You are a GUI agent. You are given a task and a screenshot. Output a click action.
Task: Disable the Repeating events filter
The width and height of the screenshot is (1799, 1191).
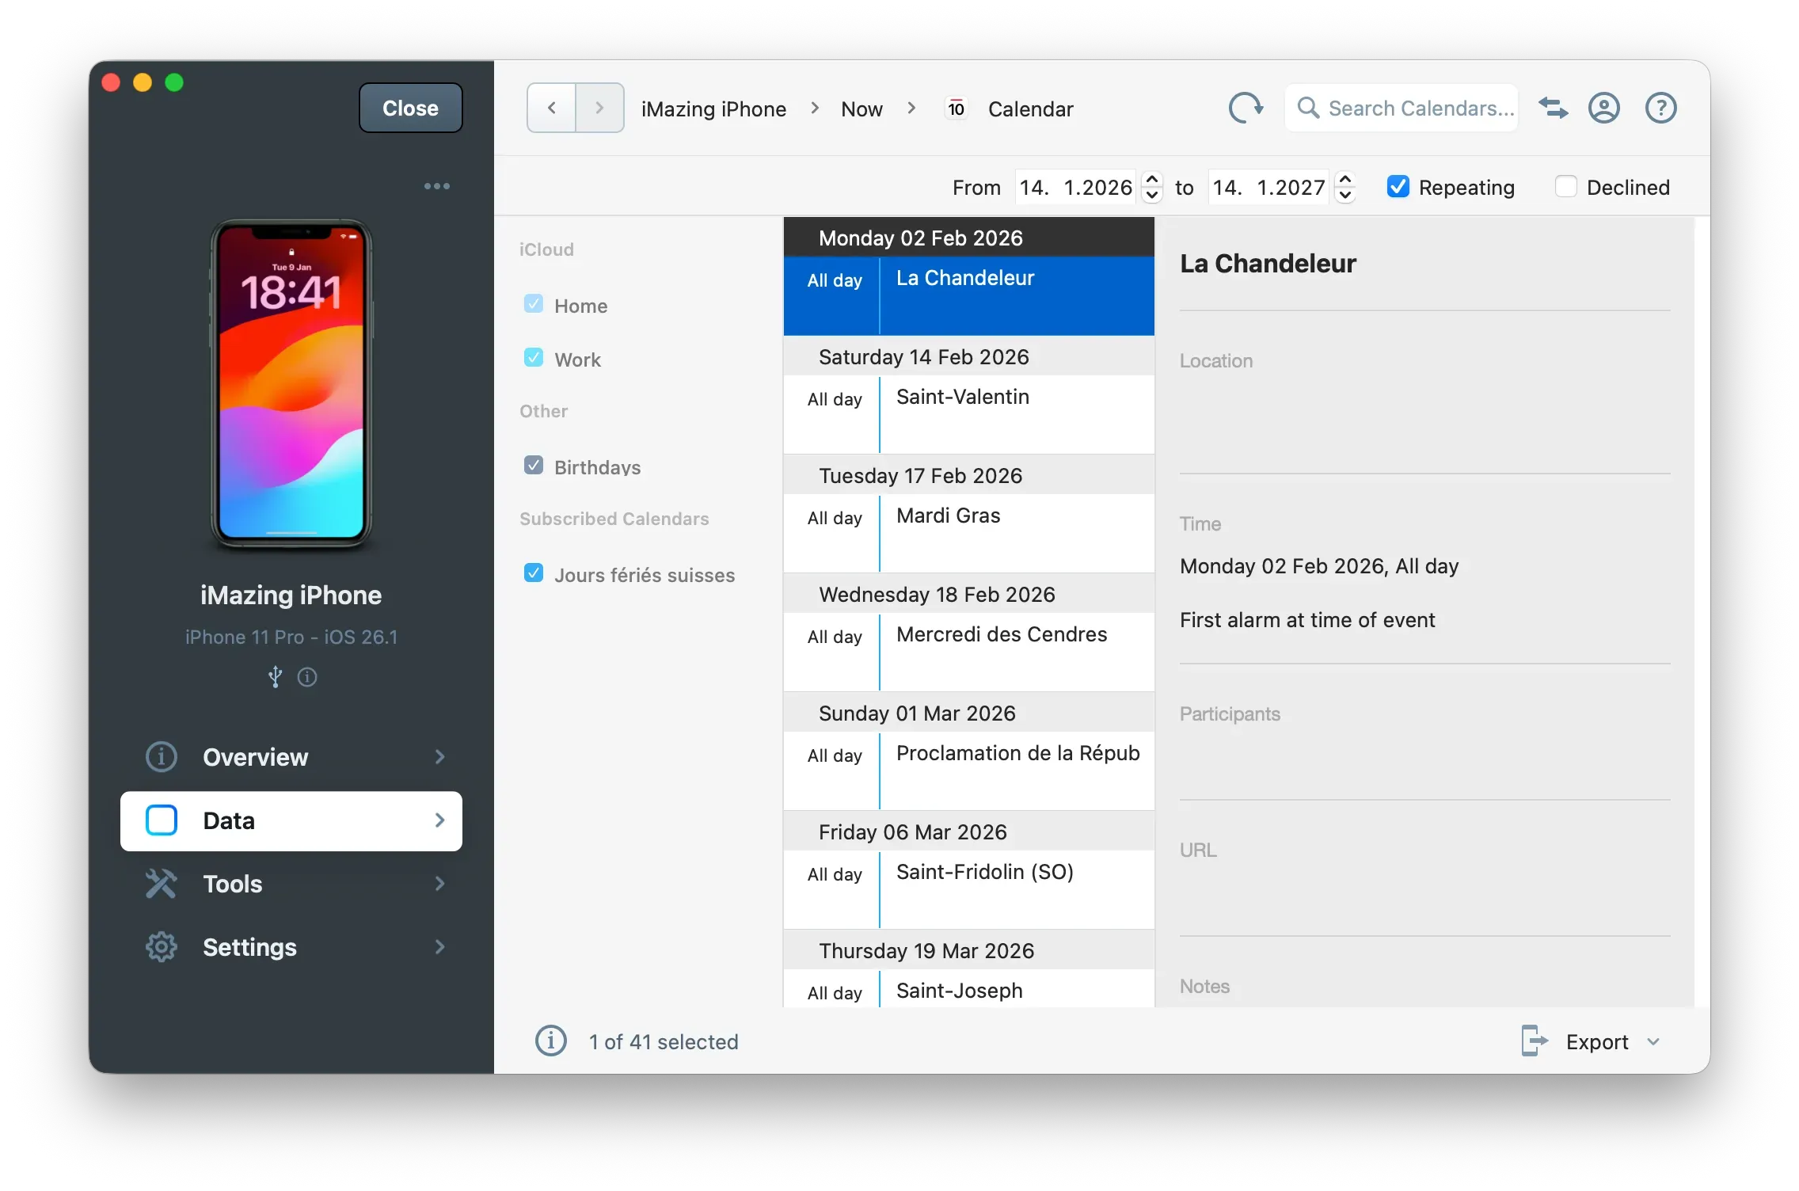tap(1398, 186)
